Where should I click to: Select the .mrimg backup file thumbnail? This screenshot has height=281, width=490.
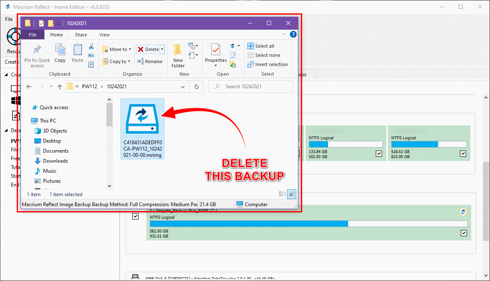143,129
